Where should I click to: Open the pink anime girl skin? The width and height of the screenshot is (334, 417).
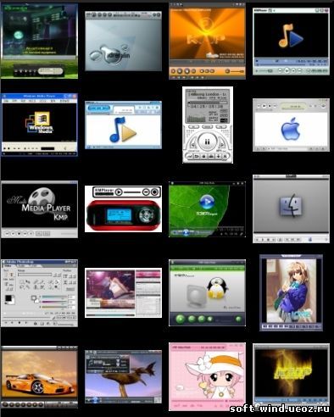coord(207,376)
